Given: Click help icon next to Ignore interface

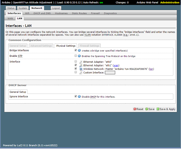Looking at the screenshot, I should pyautogui.click(x=79, y=97).
